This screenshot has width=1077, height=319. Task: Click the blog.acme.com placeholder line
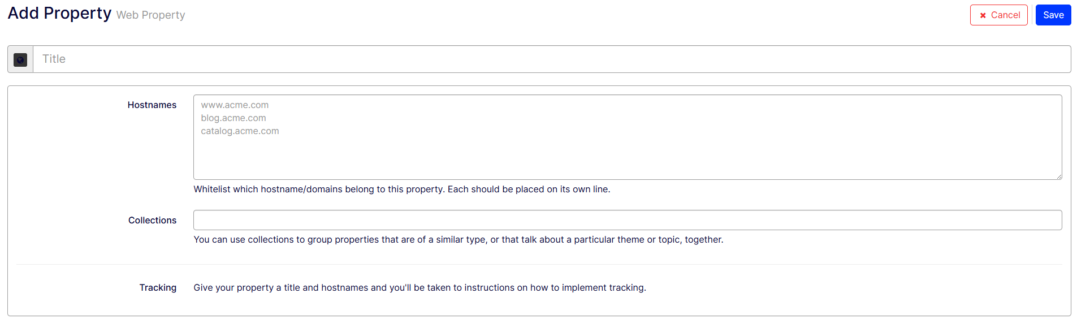tap(233, 118)
